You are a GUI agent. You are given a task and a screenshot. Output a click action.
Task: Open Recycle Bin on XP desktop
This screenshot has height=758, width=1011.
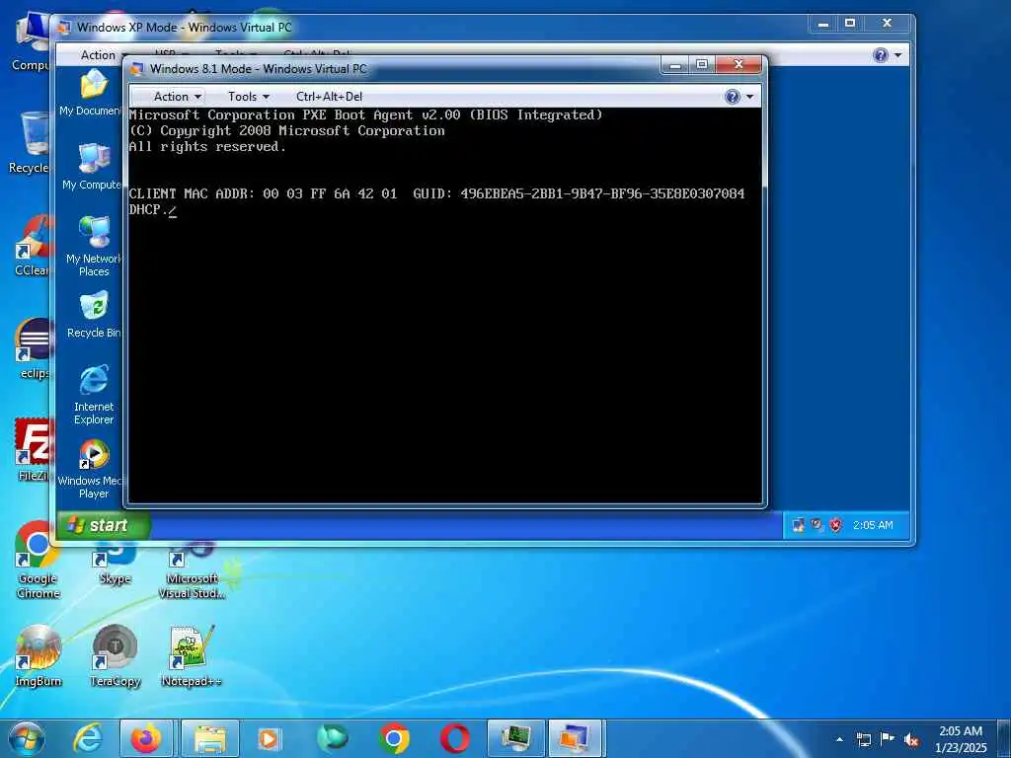(x=94, y=316)
